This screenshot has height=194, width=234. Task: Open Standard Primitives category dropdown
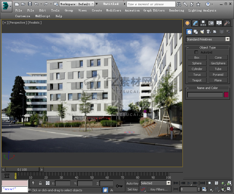[208, 39]
